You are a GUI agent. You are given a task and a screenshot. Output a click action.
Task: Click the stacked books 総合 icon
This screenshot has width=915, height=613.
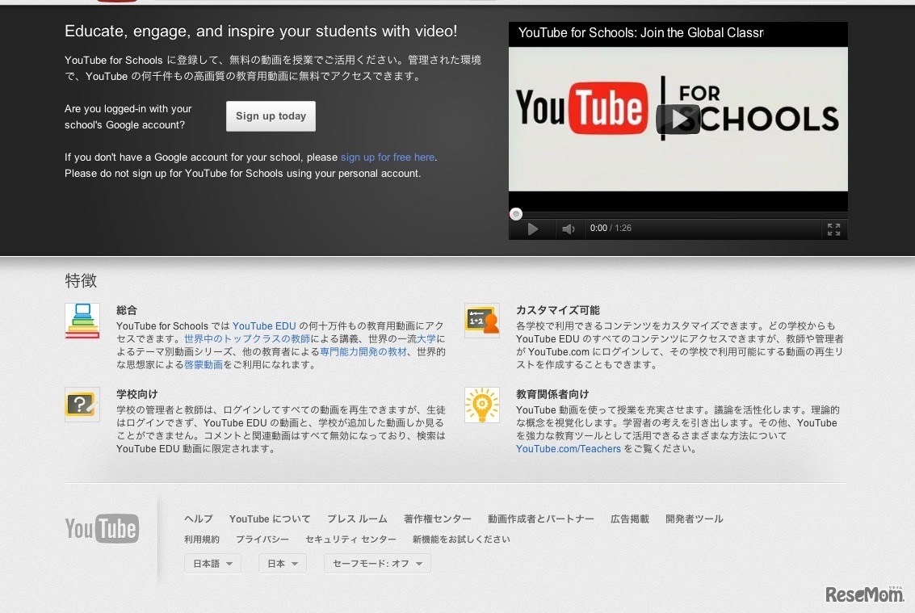coord(82,321)
